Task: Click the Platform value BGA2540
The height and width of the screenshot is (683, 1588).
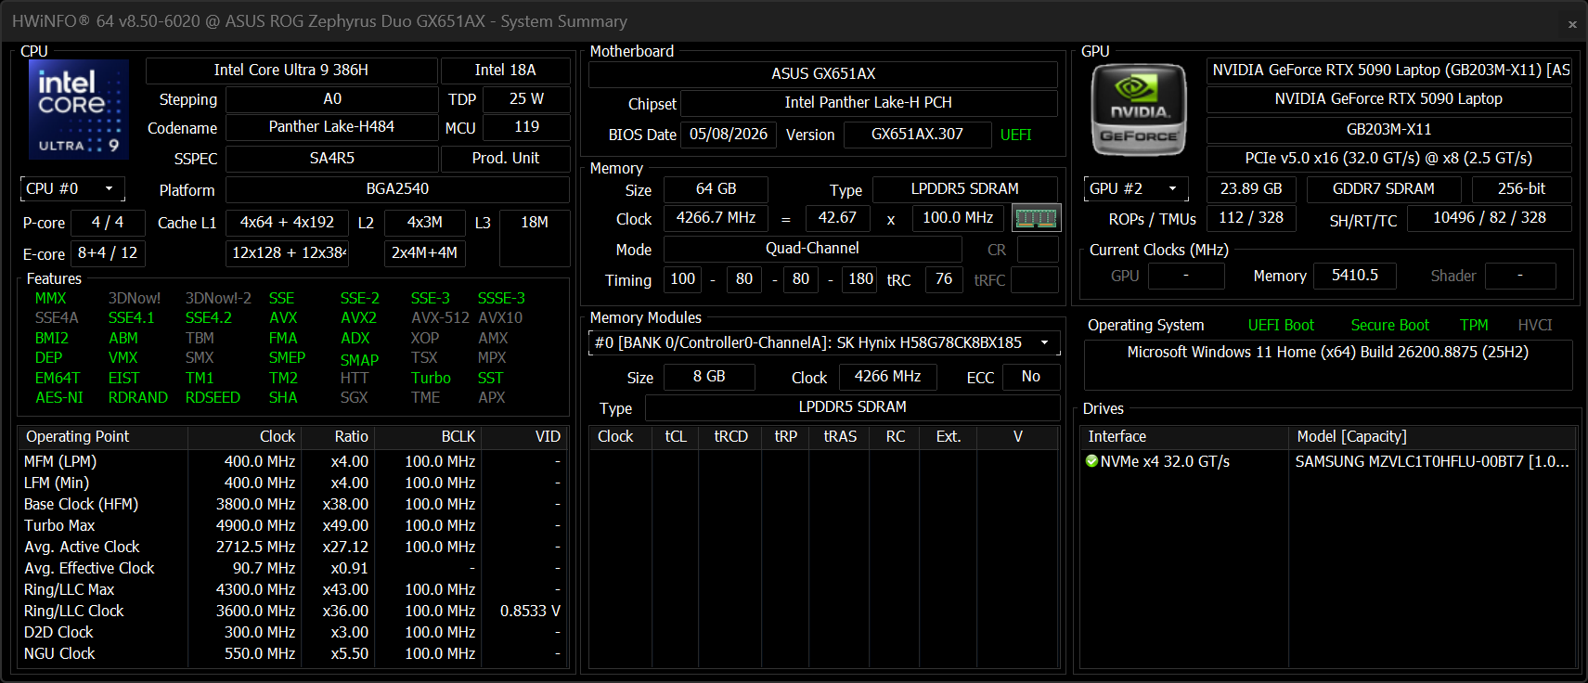Action: [x=397, y=189]
